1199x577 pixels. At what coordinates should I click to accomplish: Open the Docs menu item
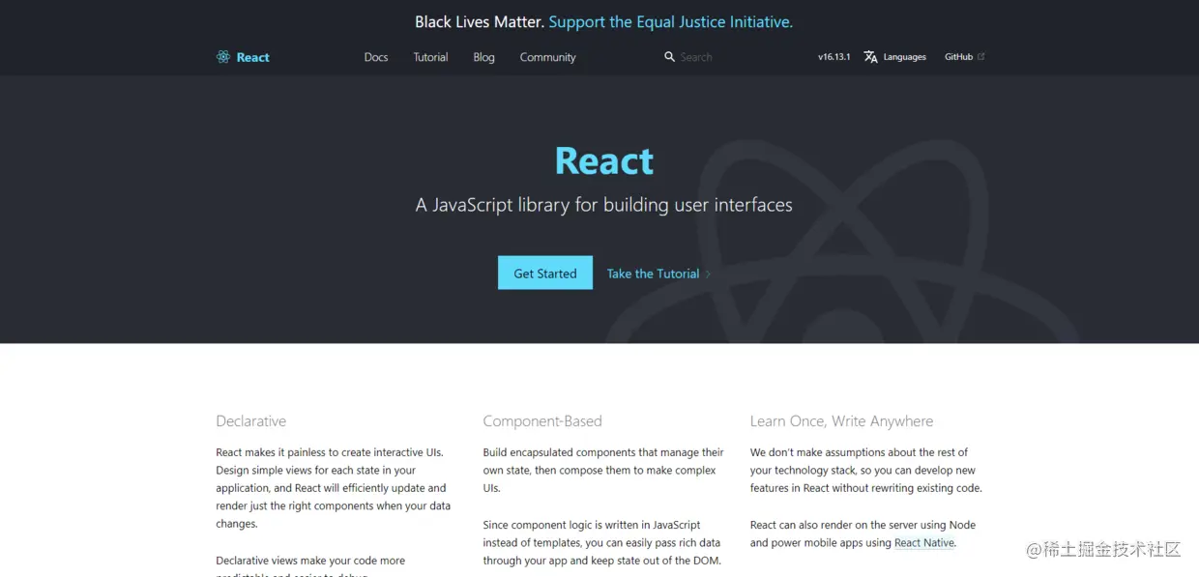click(376, 57)
